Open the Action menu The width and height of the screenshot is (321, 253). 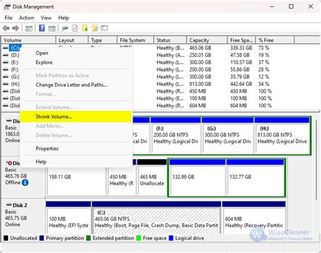[x=26, y=18]
